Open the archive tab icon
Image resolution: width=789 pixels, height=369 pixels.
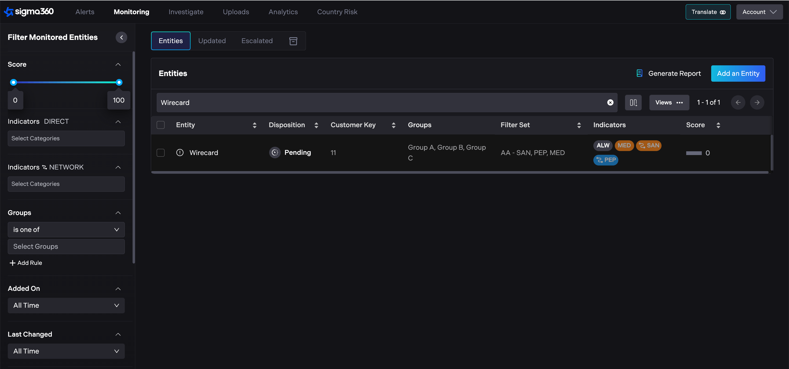click(293, 41)
